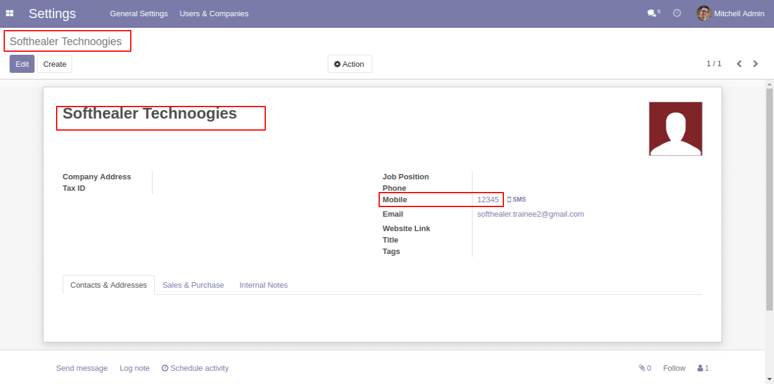Open Mitchell Admin user menu
774x384 pixels.
click(731, 13)
